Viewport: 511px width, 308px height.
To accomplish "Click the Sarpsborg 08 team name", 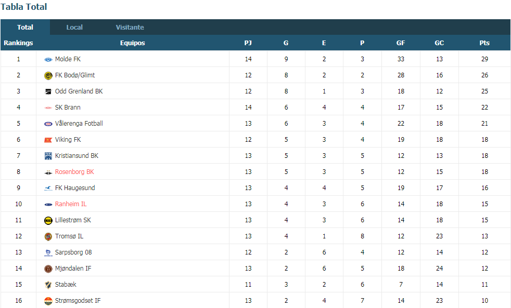I will (73, 252).
